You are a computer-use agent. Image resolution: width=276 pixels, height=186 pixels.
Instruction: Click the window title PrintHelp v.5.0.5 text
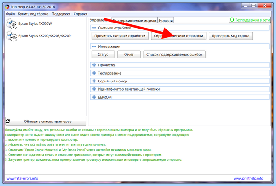33,7
